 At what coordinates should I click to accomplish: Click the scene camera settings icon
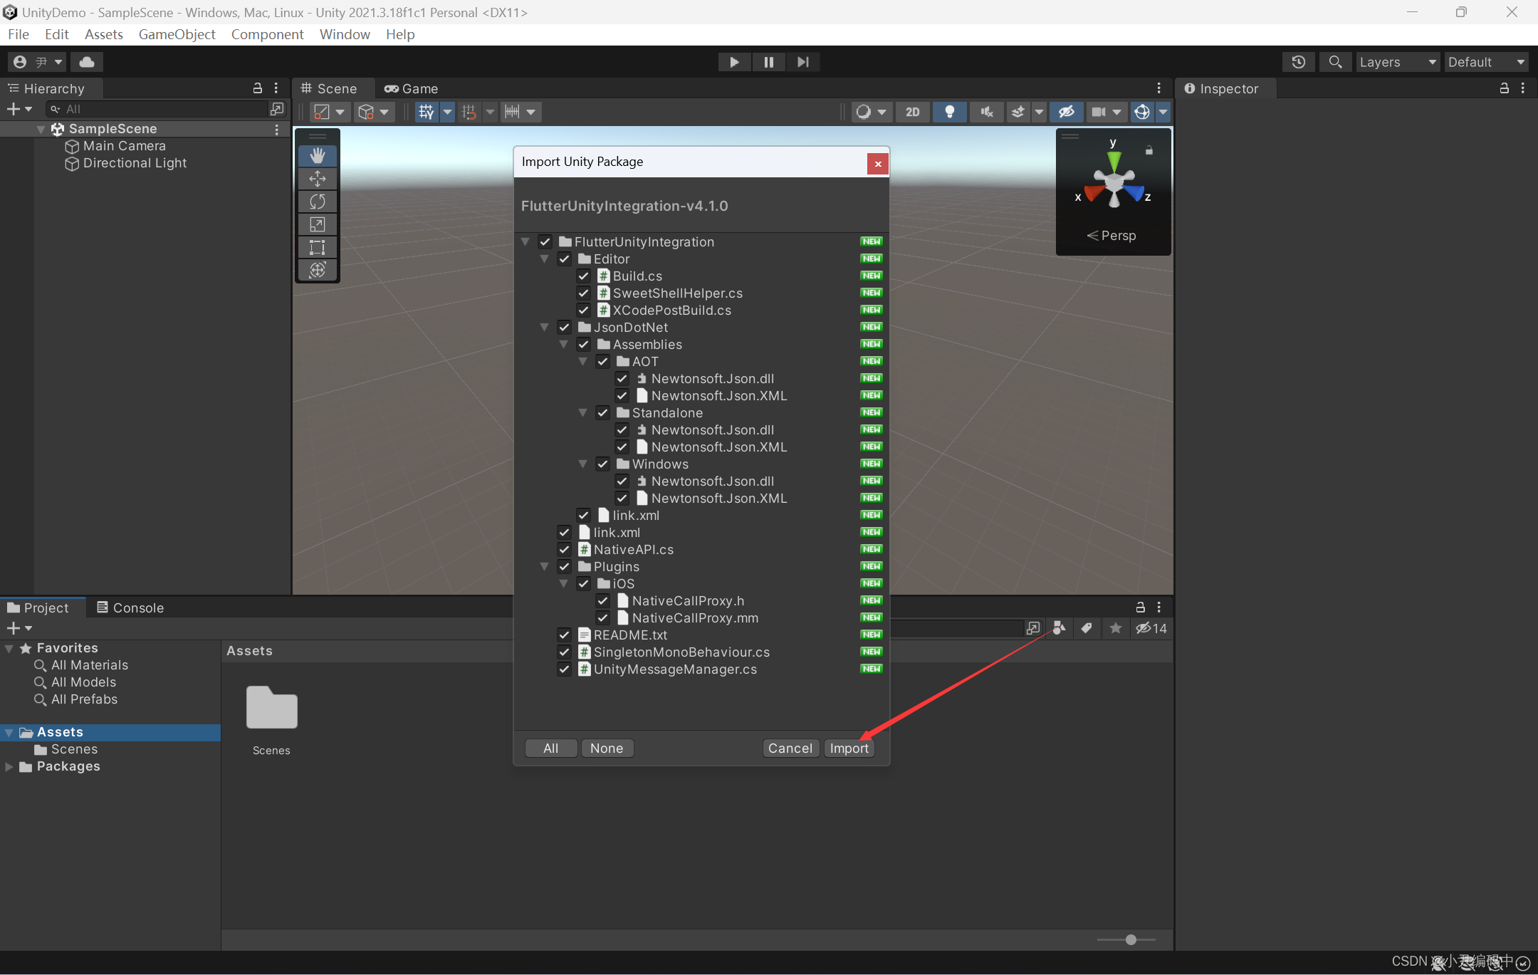point(1099,112)
